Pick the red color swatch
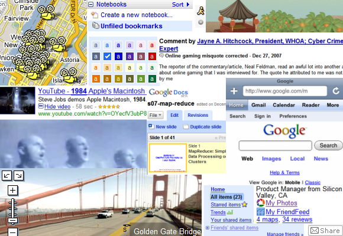Viewport: 343px width, 236px height. tap(152, 56)
